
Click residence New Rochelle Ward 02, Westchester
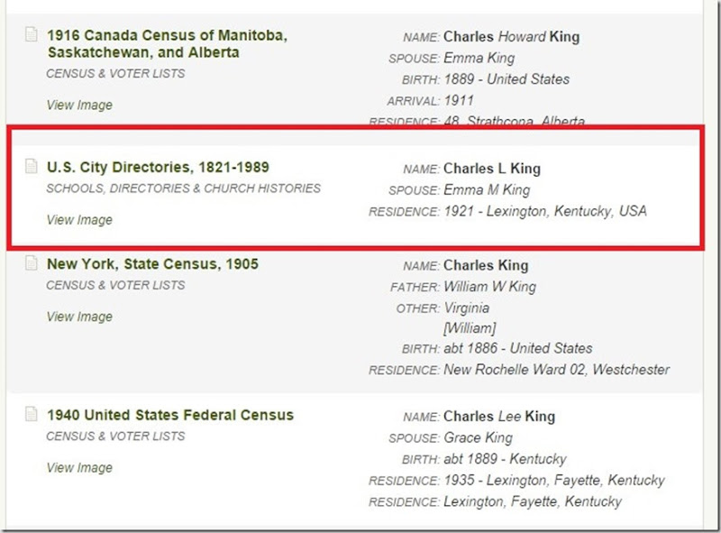click(557, 370)
